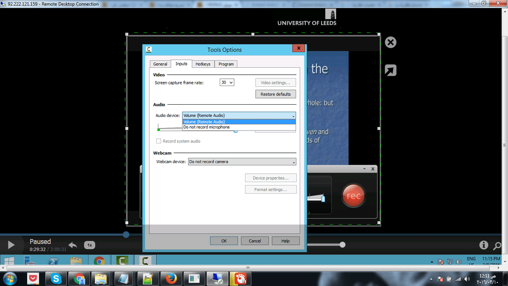The image size is (508, 286).
Task: Open the Hotkeys tab
Action: click(x=203, y=64)
